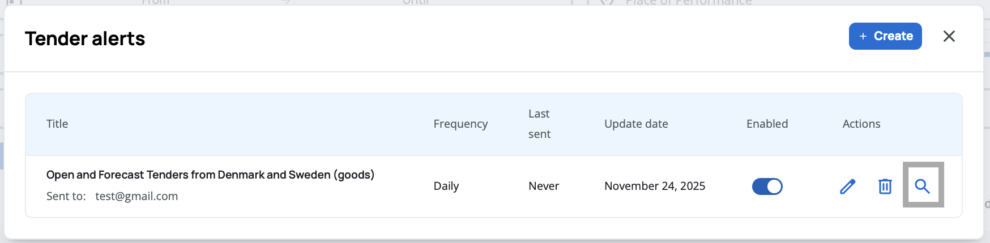Viewport: 990px width, 243px height.
Task: Click the 'Sent to:' label
Action: click(66, 196)
